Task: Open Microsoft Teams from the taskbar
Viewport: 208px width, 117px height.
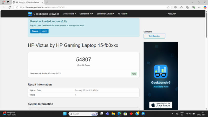Action: [107, 114]
